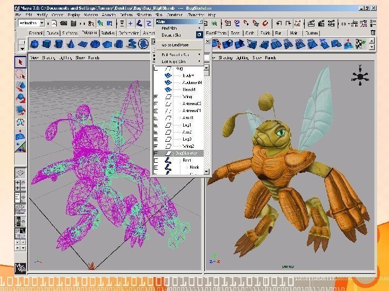The image size is (389, 291).
Task: Toggle expand box beside Root joint
Action: click(156, 161)
